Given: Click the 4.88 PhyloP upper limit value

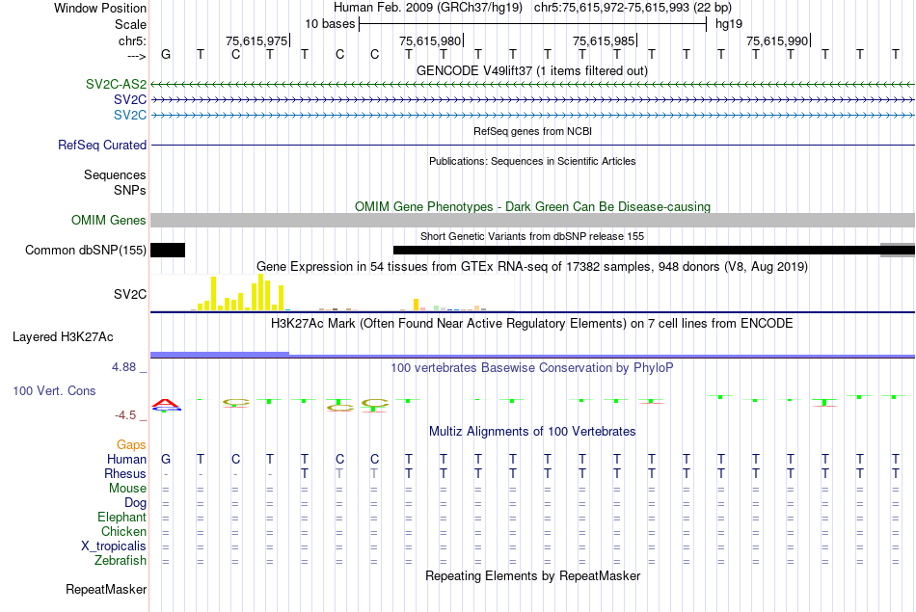Looking at the screenshot, I should click(x=123, y=367).
